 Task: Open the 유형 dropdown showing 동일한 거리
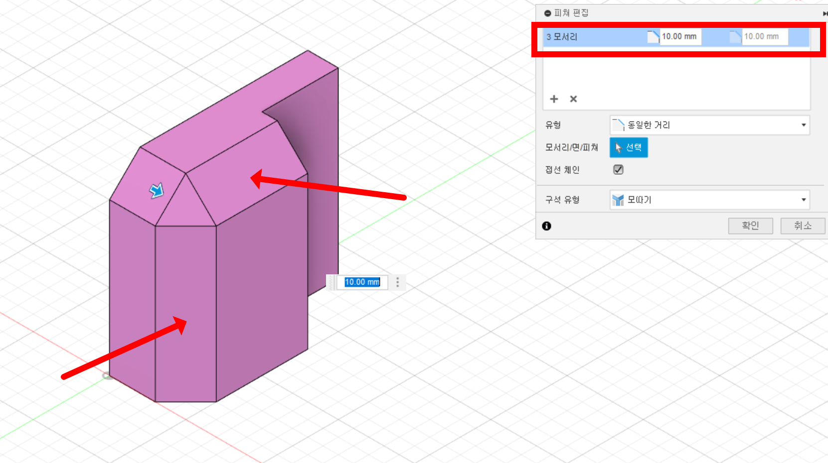click(709, 125)
